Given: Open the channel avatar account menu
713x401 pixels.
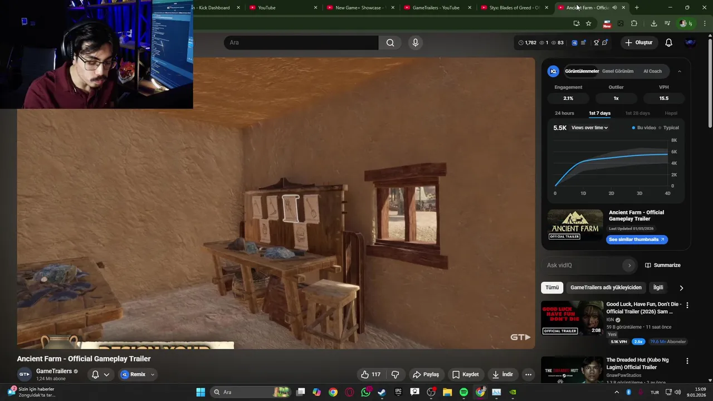Looking at the screenshot, I should tap(691, 42).
